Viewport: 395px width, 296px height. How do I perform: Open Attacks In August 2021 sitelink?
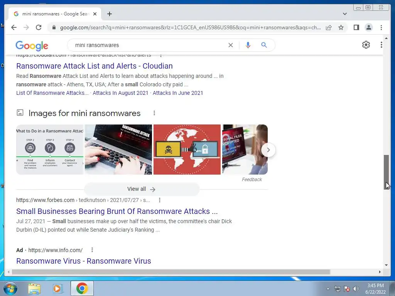(120, 93)
